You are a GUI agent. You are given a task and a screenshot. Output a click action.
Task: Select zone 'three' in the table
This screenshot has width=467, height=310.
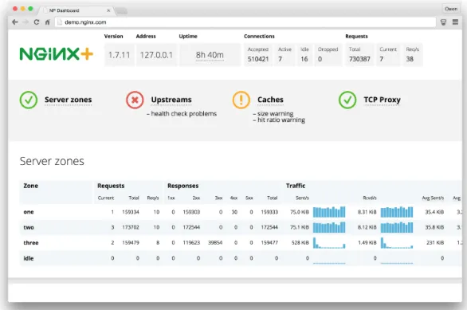(31, 243)
